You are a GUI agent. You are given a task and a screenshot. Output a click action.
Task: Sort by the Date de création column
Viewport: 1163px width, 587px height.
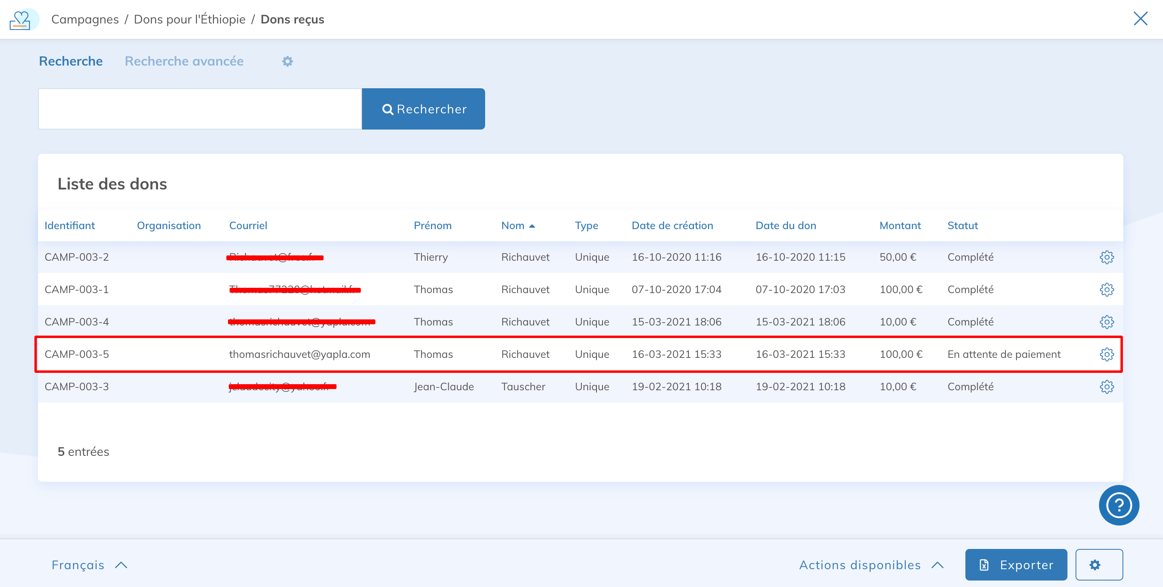672,225
